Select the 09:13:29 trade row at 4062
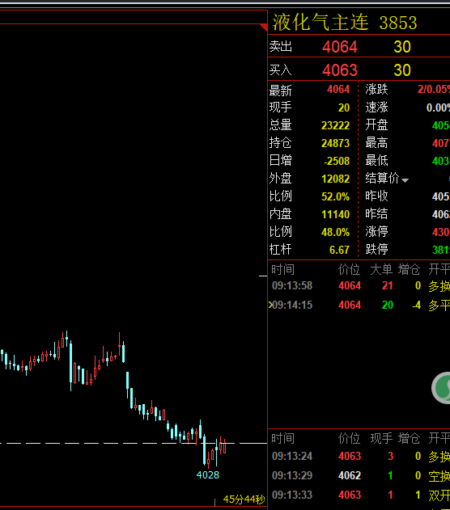 (359, 475)
